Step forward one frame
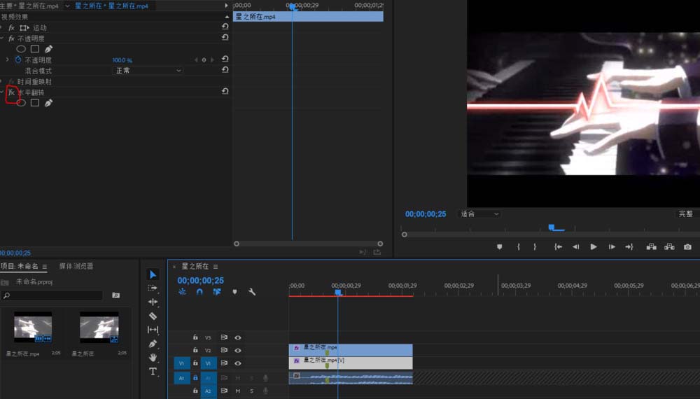 click(x=612, y=247)
